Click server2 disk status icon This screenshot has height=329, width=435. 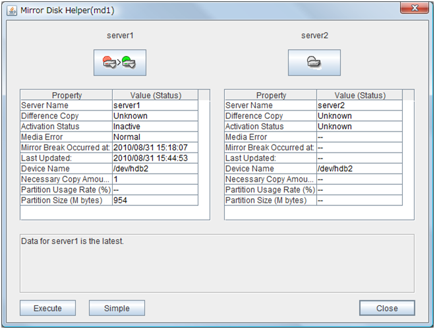pyautogui.click(x=314, y=63)
